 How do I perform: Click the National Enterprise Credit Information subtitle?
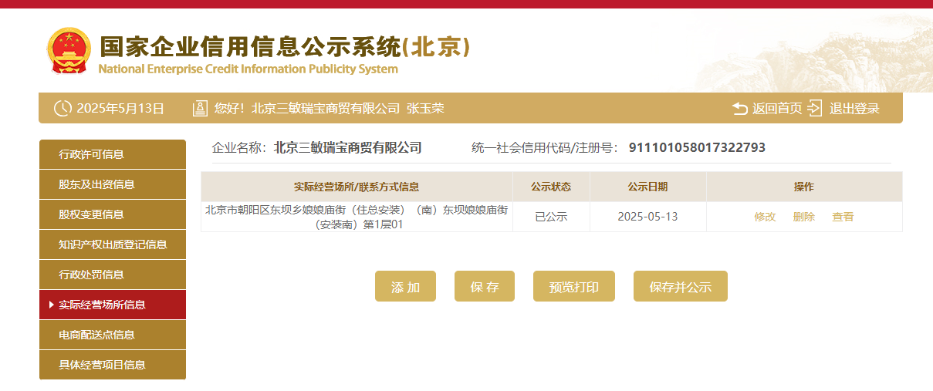coord(248,69)
